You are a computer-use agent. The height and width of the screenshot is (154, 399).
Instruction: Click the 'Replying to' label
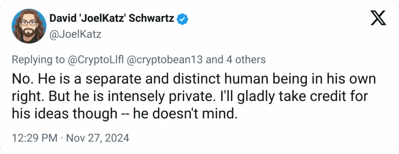[x=38, y=60]
